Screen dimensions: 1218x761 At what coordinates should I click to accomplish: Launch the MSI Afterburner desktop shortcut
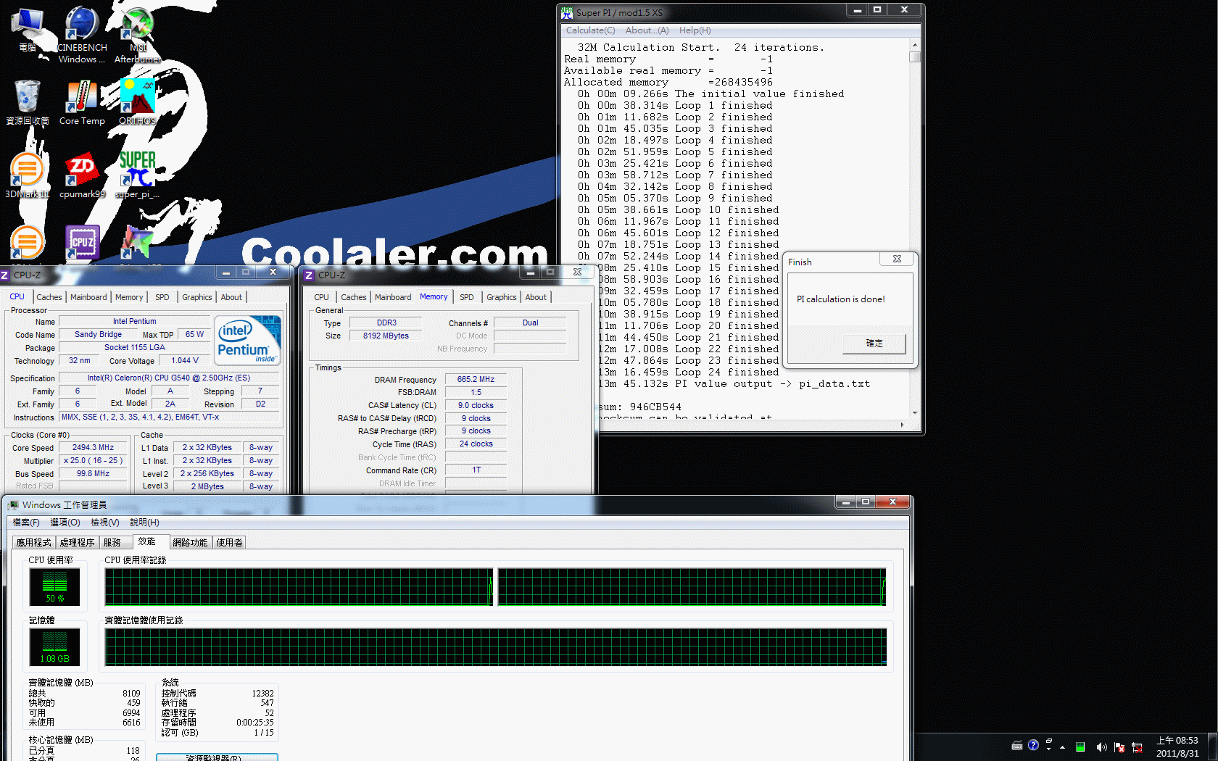(x=137, y=34)
